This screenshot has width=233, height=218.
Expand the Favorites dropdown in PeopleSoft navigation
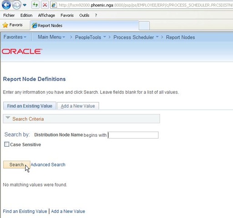pyautogui.click(x=15, y=37)
